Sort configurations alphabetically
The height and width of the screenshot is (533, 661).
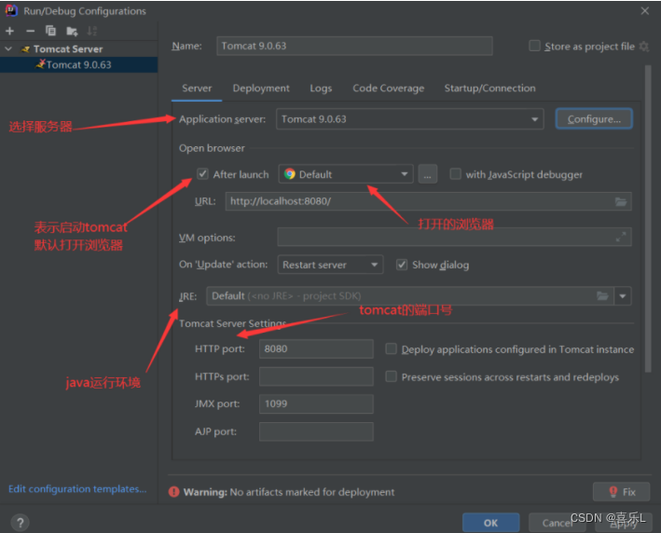coord(91,31)
